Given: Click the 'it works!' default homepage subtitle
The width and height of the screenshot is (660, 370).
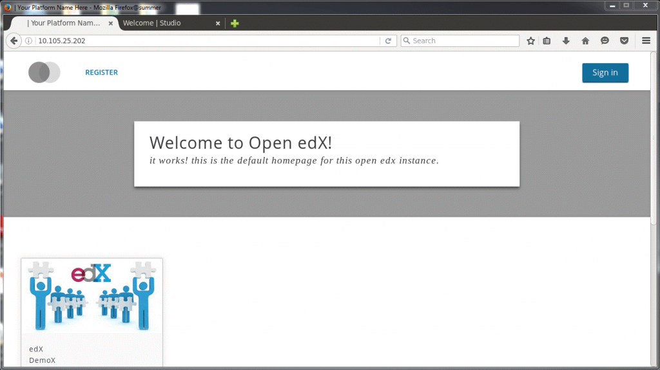Looking at the screenshot, I should 294,161.
